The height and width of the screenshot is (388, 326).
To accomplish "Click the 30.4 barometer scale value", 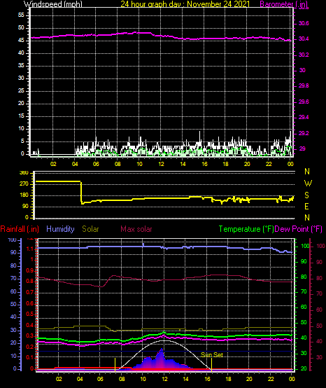I will (304, 39).
